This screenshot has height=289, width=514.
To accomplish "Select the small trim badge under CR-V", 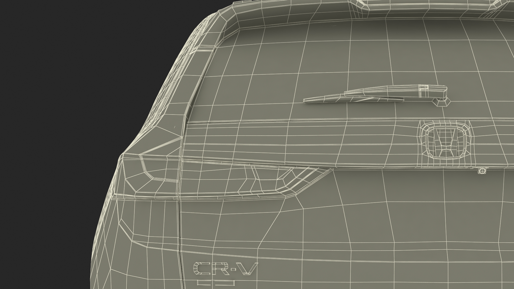I will [216, 283].
